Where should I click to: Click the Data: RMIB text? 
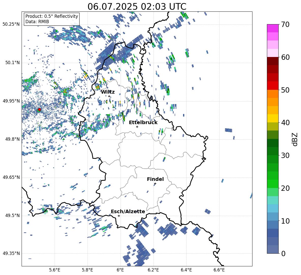(37, 22)
